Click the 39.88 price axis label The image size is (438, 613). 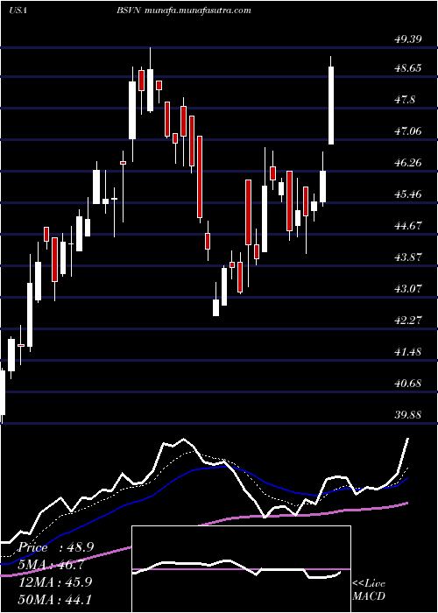(x=407, y=415)
